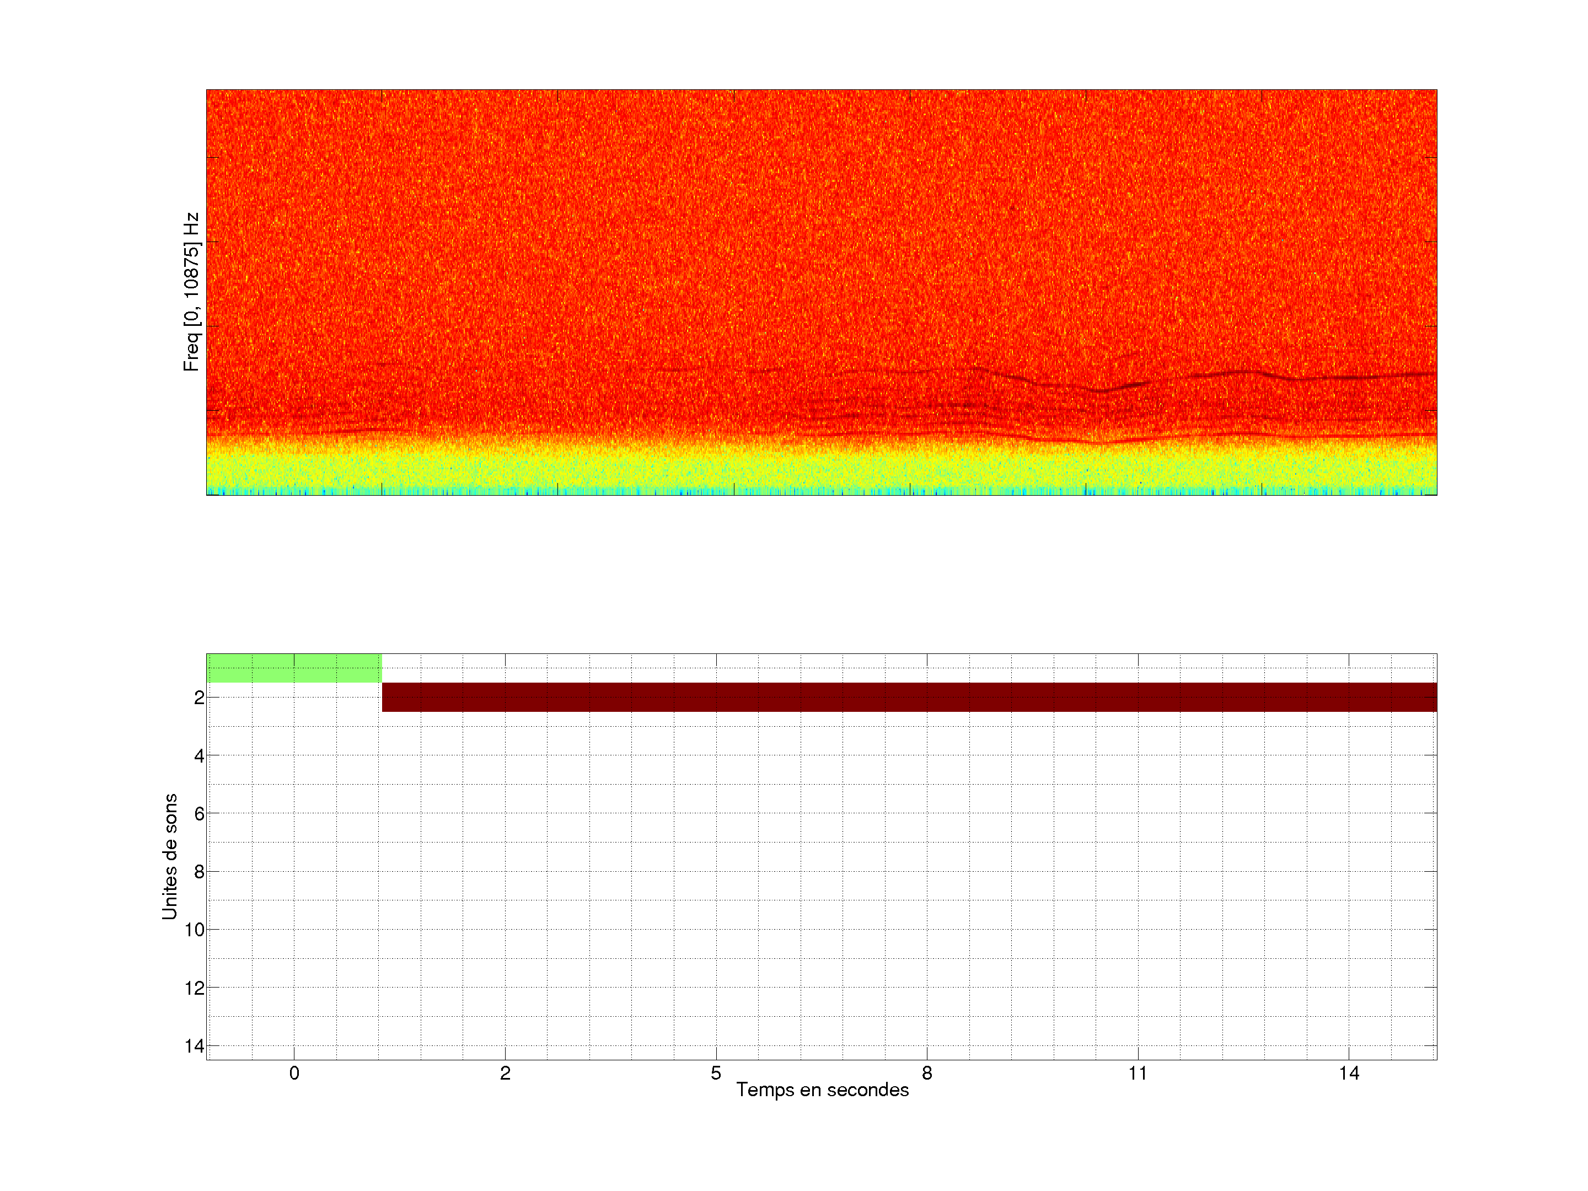Click the green sound unit bar
Screen dimensions: 1588x1191
click(x=294, y=668)
